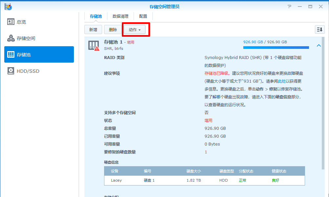The image size is (329, 197).
Task: Click the 存储池 1 header title
Action: point(113,42)
